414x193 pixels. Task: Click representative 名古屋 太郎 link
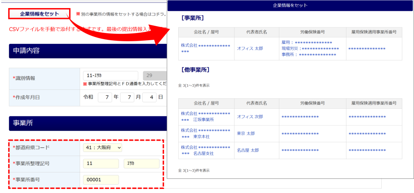coord(248,151)
